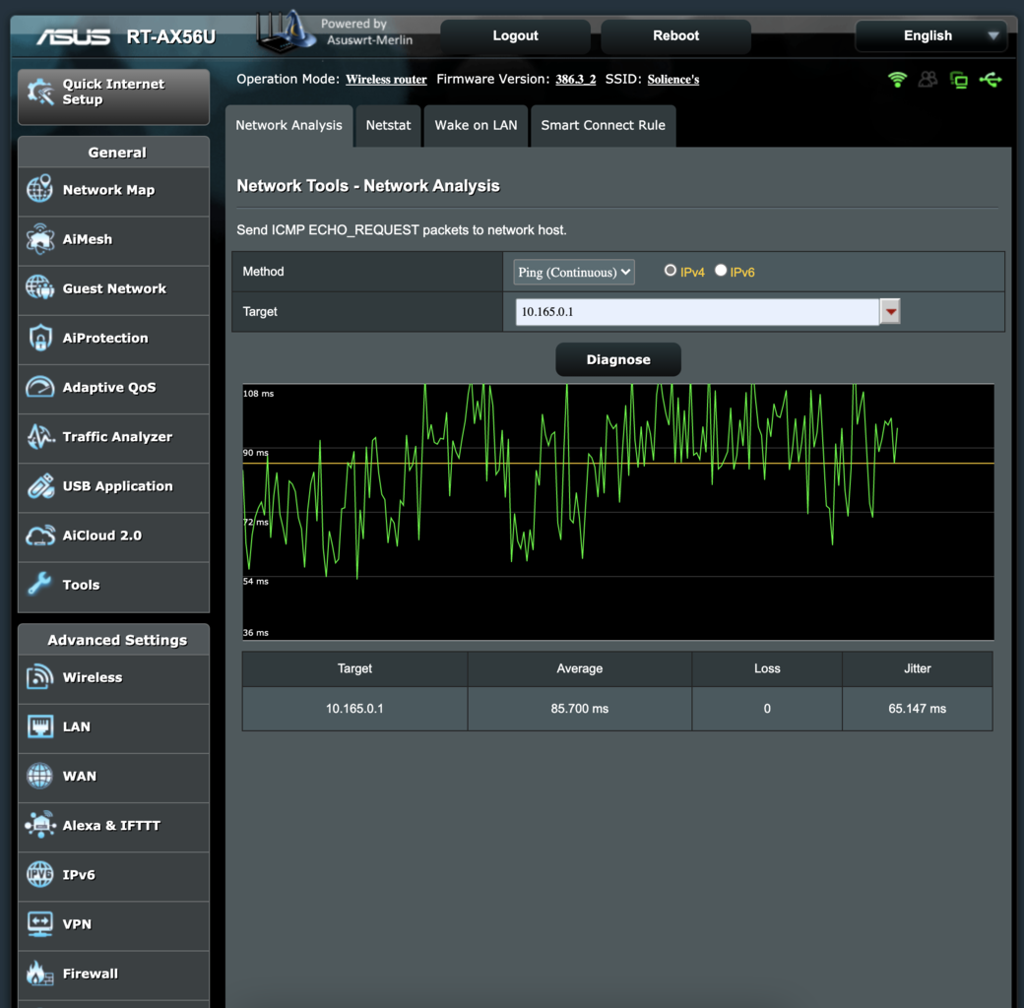
Task: Open the firmware version 386.3_2 link
Action: coord(575,80)
